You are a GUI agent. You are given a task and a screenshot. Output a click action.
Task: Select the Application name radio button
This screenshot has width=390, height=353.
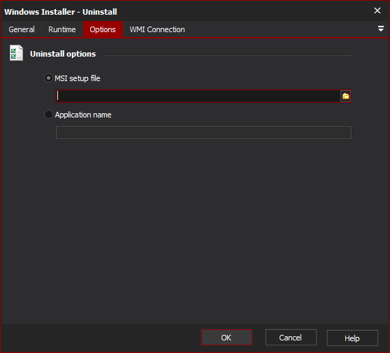pyautogui.click(x=48, y=115)
